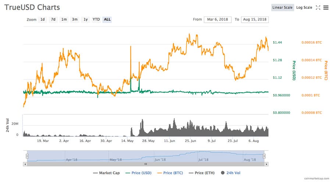Viewport: 331px width, 182px height.
Task: Open the chart hamburger menu
Action: [326, 8]
